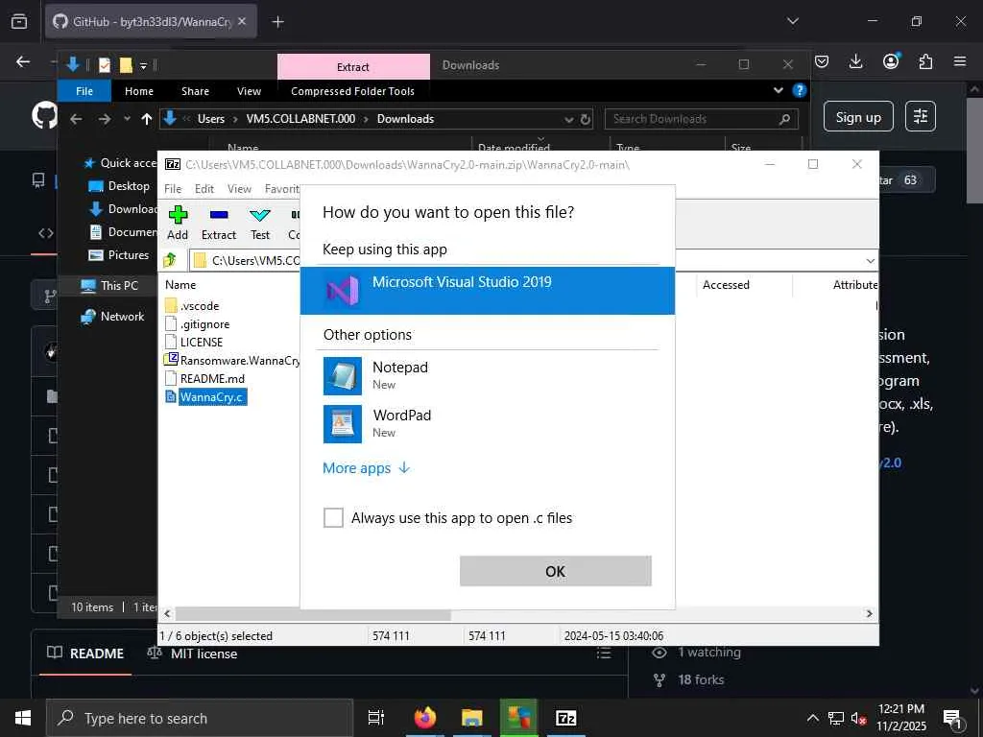Screen dimensions: 983x737
Task: Click GitHub Sign up button
Action: click(x=857, y=117)
